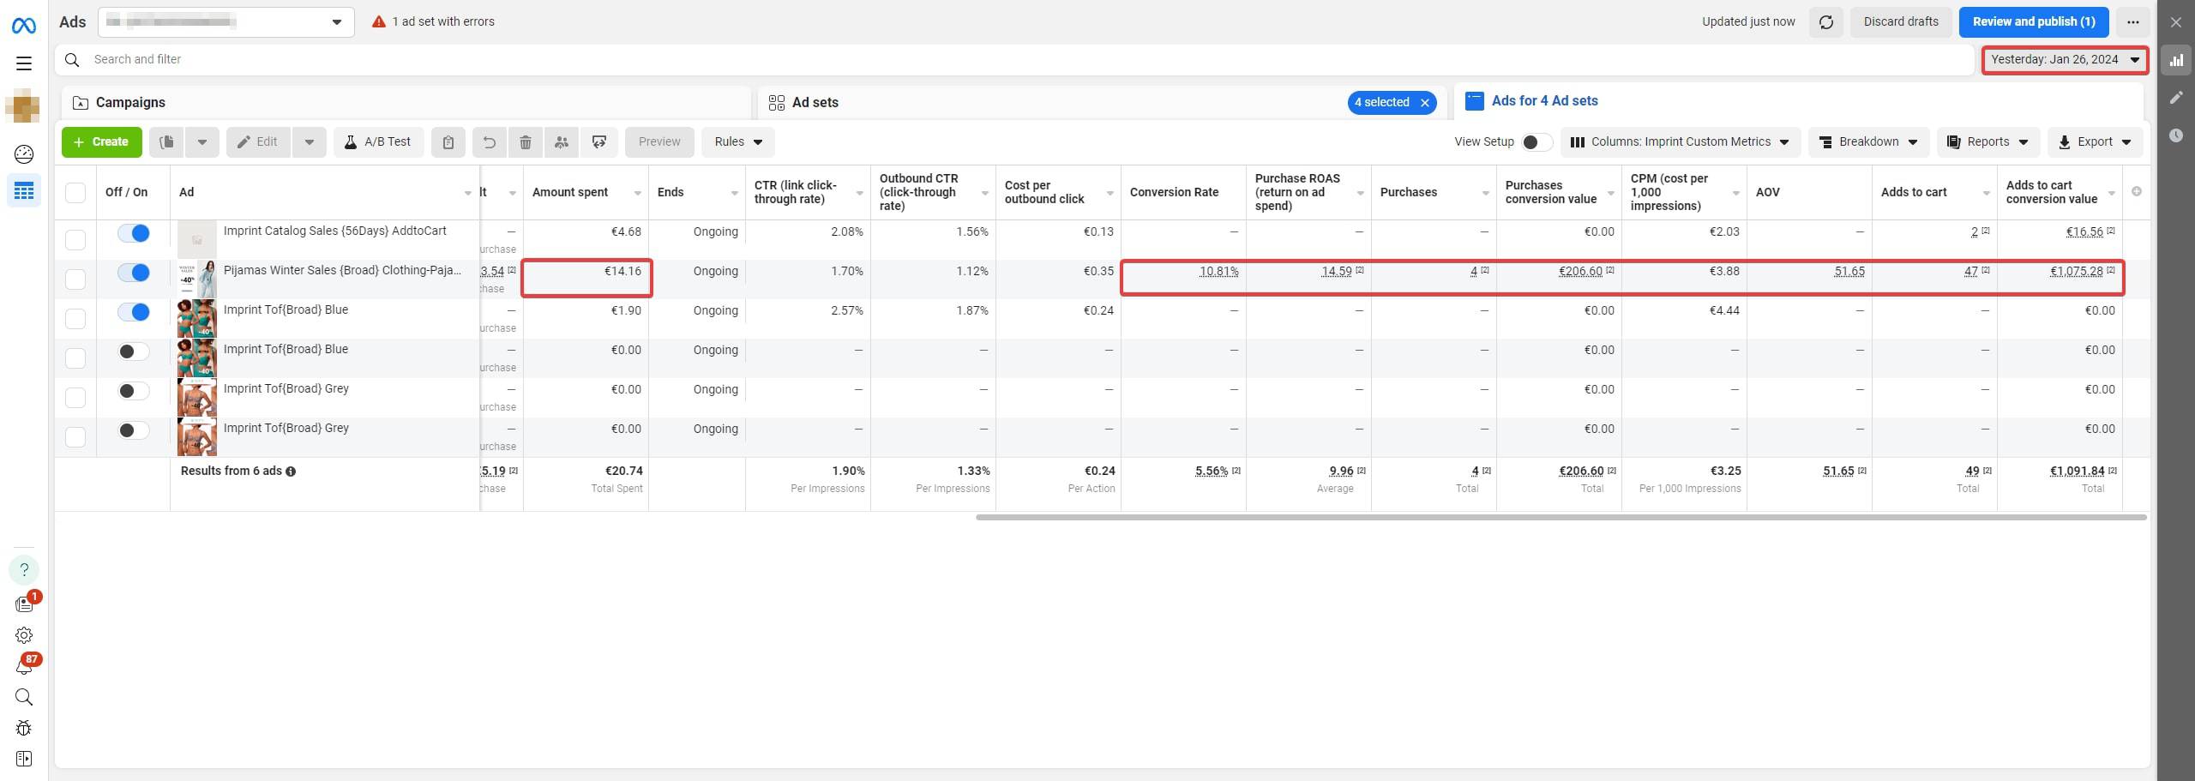Open the Yesterday date range dropdown
The image size is (2195, 781).
pos(2064,60)
